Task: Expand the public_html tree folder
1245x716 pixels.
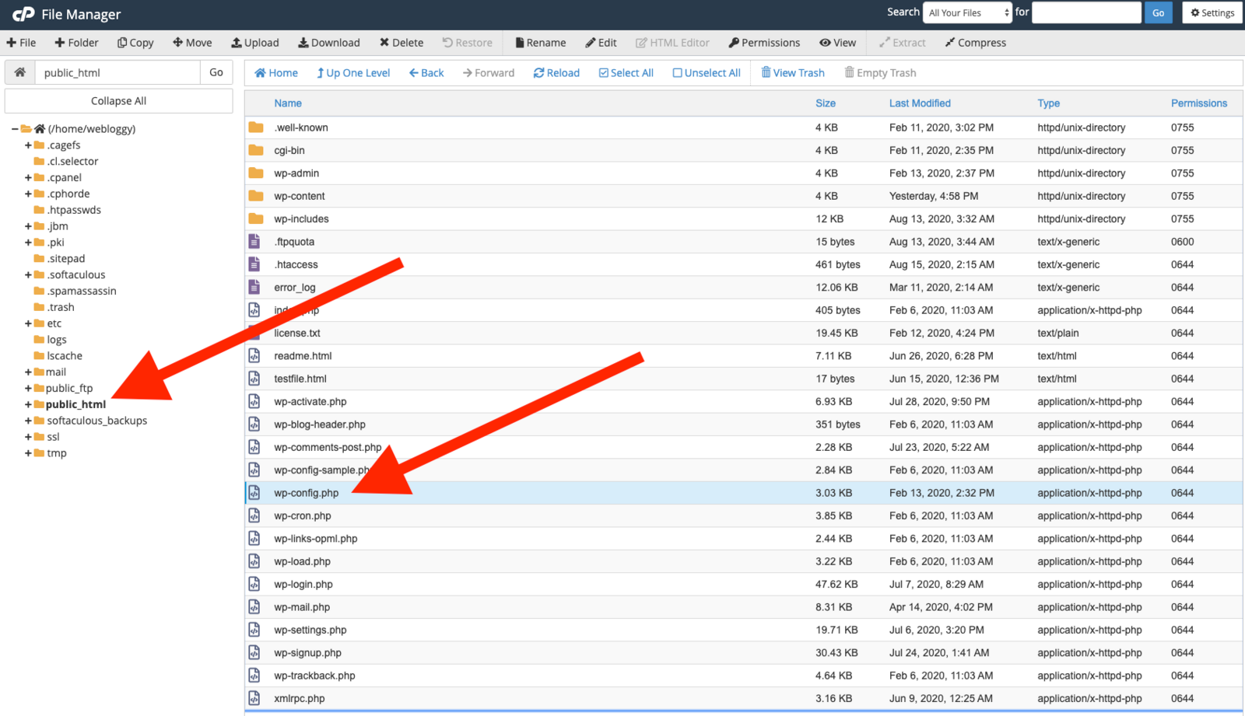Action: pyautogui.click(x=28, y=405)
